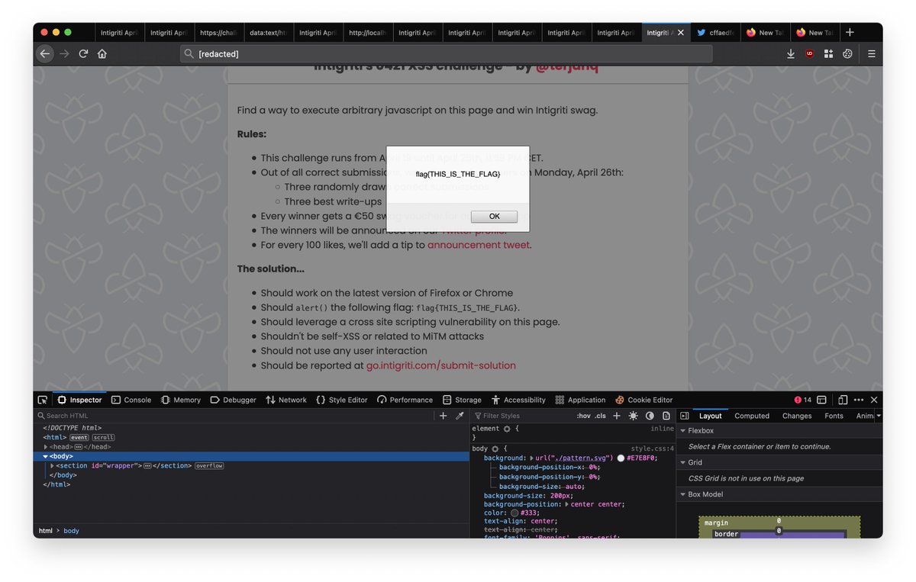916x582 pixels.
Task: Open the error count badge showing 14
Action: tap(802, 400)
